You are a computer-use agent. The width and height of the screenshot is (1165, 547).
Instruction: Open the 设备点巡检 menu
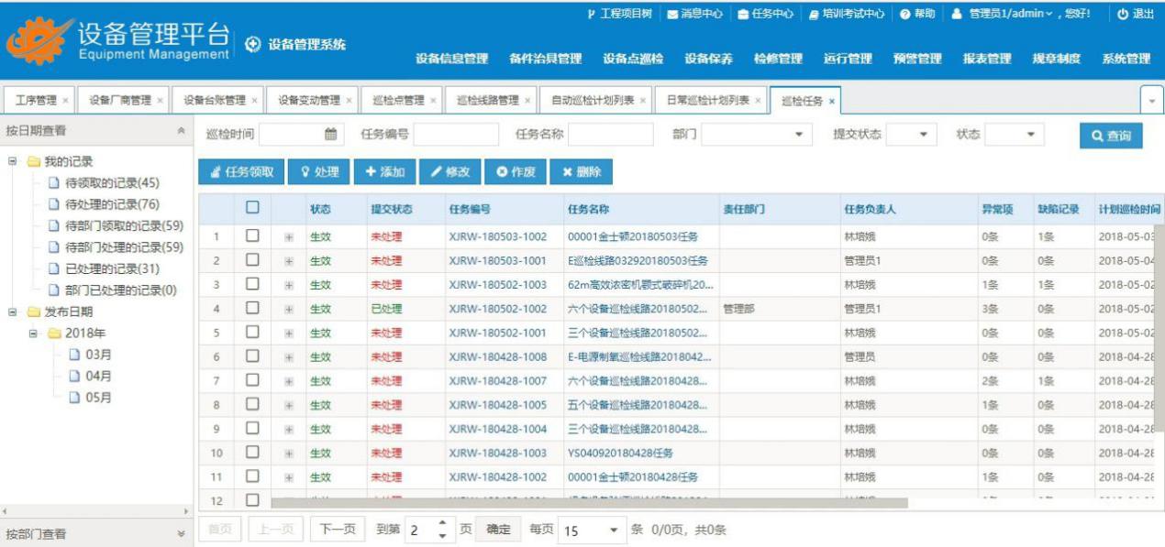pos(632,59)
